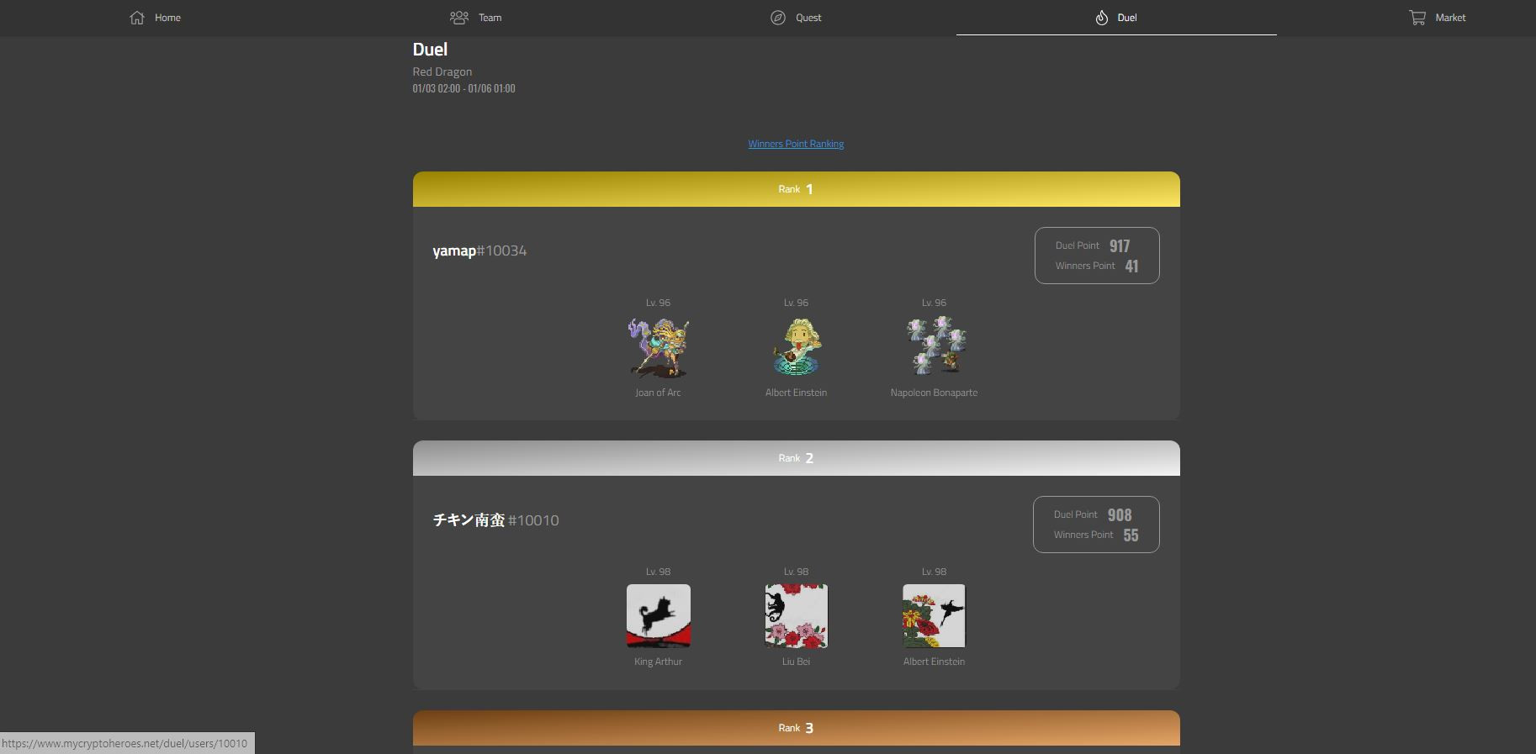The width and height of the screenshot is (1536, 754).
Task: Select yamap's Joan of Arc hero sprite
Action: [x=658, y=347]
